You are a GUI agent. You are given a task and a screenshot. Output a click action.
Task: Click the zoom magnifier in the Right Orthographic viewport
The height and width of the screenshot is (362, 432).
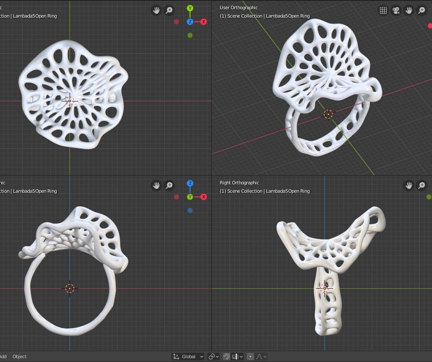[422, 186]
